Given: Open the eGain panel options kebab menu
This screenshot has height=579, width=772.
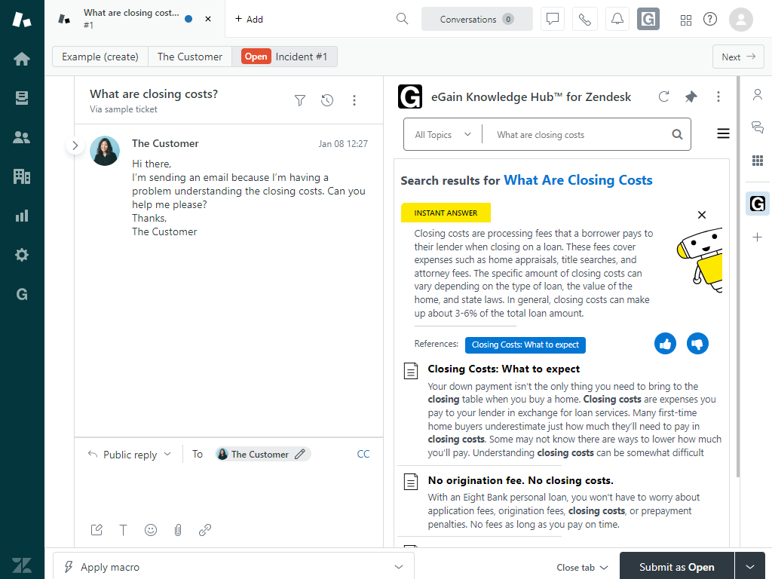Looking at the screenshot, I should point(718,96).
